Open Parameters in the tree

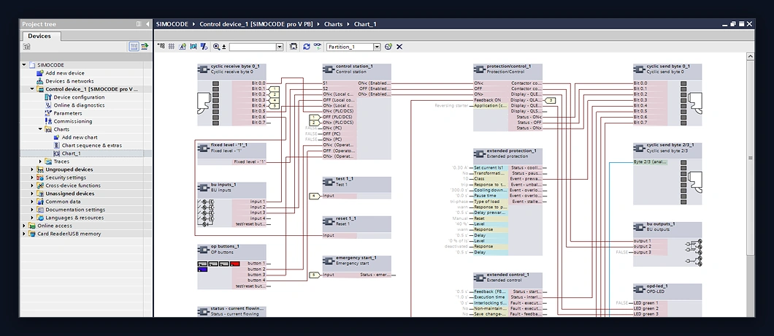(68, 113)
